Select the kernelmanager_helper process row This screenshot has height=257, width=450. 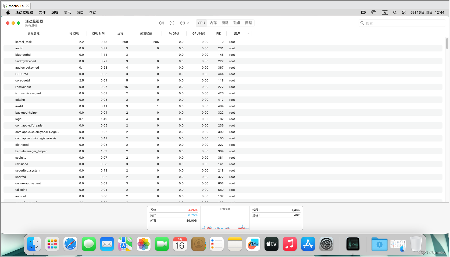223,151
